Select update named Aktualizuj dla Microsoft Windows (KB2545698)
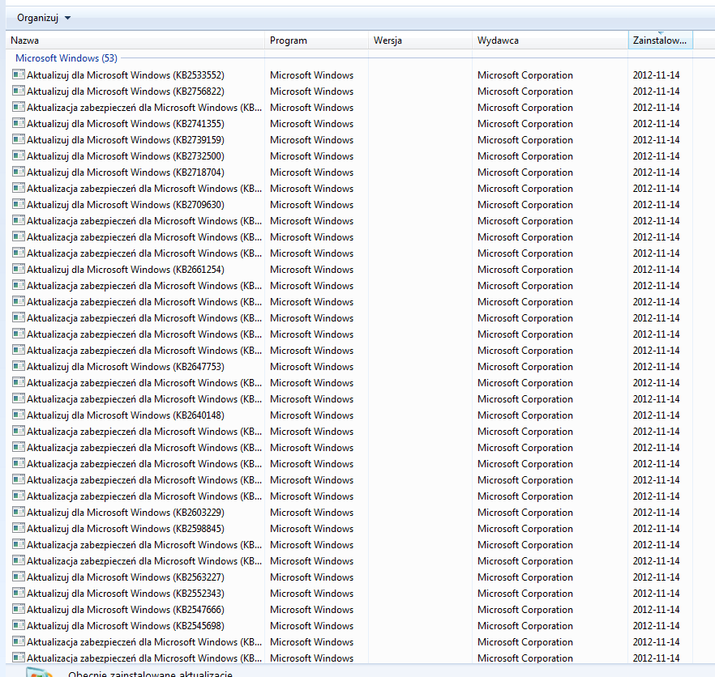Screen dimensions: 715x677 [x=126, y=626]
